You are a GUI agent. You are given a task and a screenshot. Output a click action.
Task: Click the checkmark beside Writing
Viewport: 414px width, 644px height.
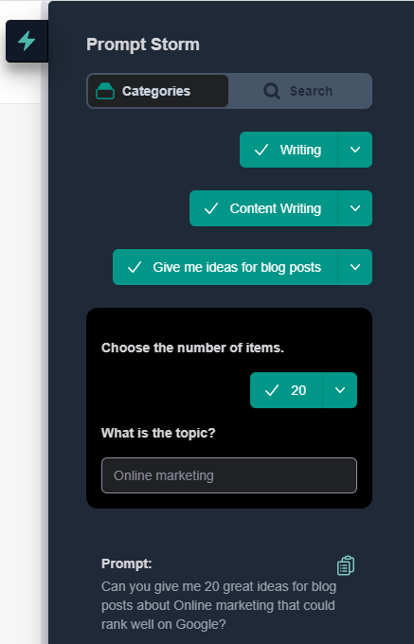261,150
